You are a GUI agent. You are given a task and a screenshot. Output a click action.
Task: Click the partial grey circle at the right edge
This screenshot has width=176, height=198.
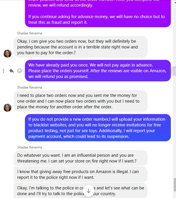click(x=174, y=71)
